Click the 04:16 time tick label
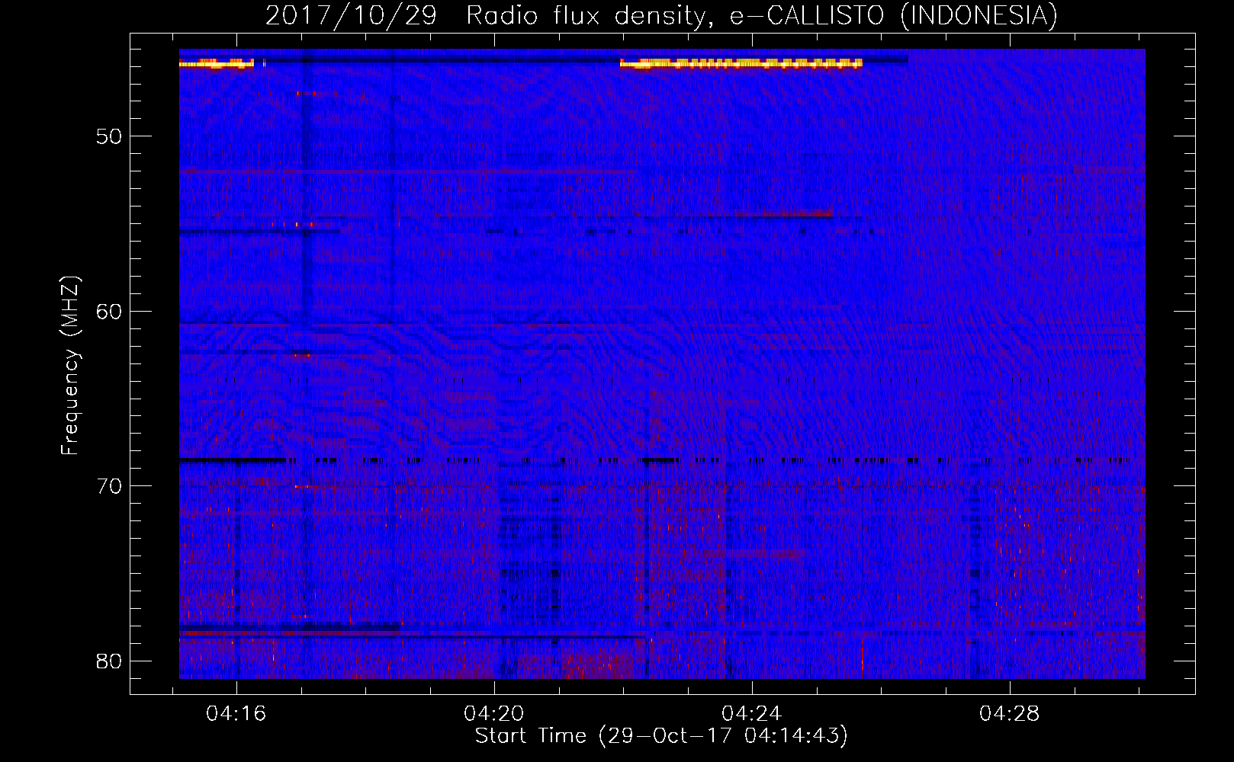 pos(236,713)
